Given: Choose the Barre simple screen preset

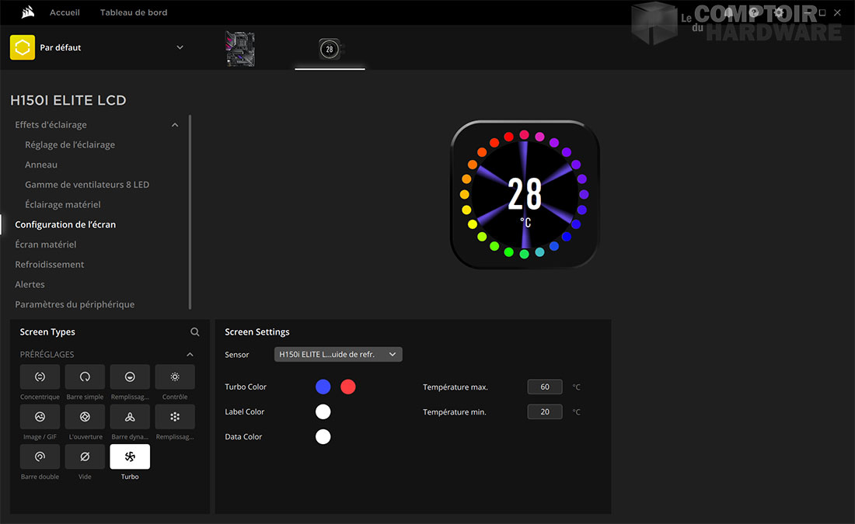Looking at the screenshot, I should click(85, 377).
